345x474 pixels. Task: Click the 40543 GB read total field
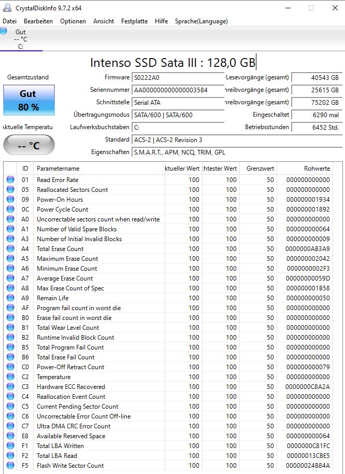[x=317, y=78]
